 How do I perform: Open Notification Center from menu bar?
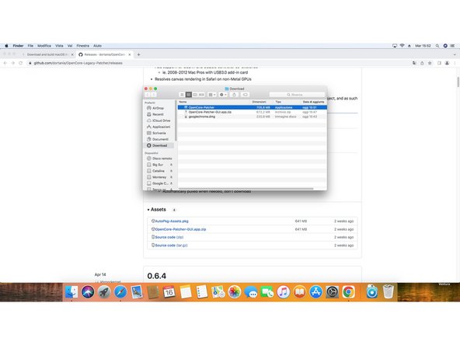click(x=453, y=46)
